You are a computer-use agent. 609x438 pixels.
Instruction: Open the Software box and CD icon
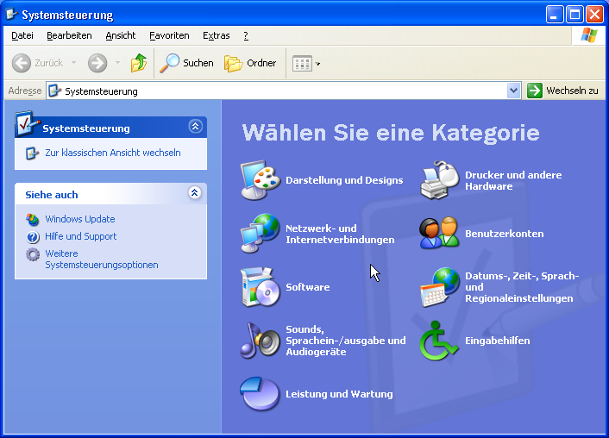[x=261, y=287]
